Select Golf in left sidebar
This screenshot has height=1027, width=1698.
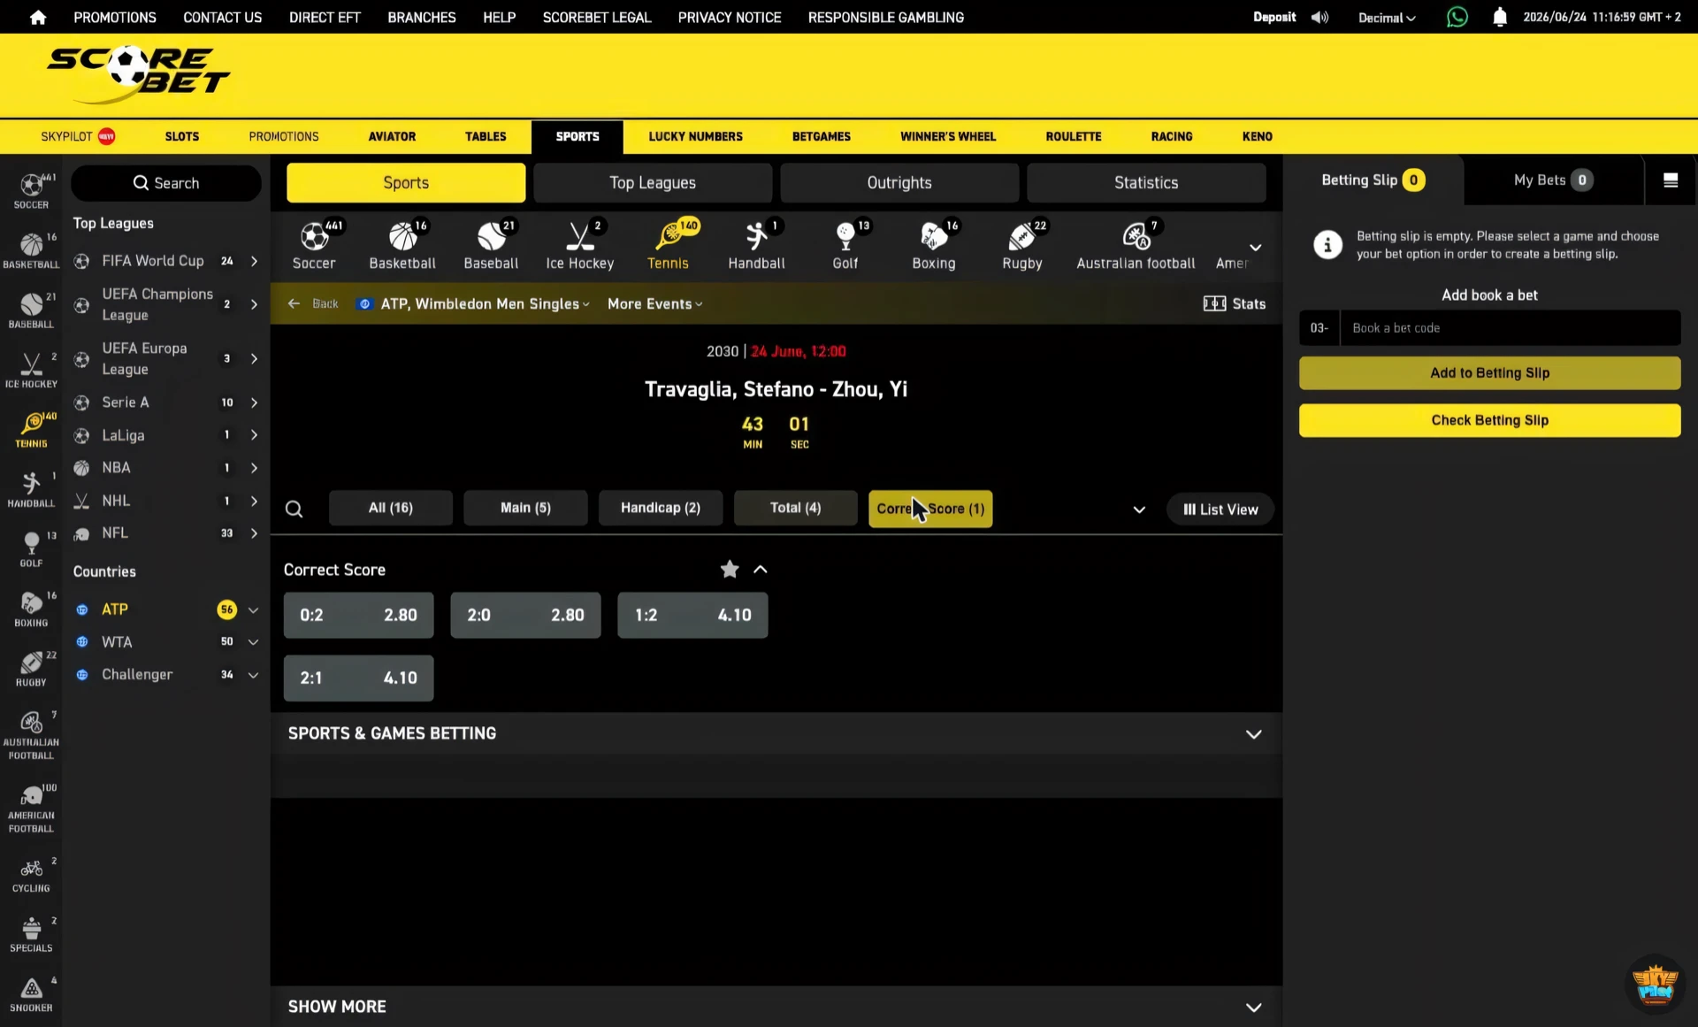[x=31, y=548]
